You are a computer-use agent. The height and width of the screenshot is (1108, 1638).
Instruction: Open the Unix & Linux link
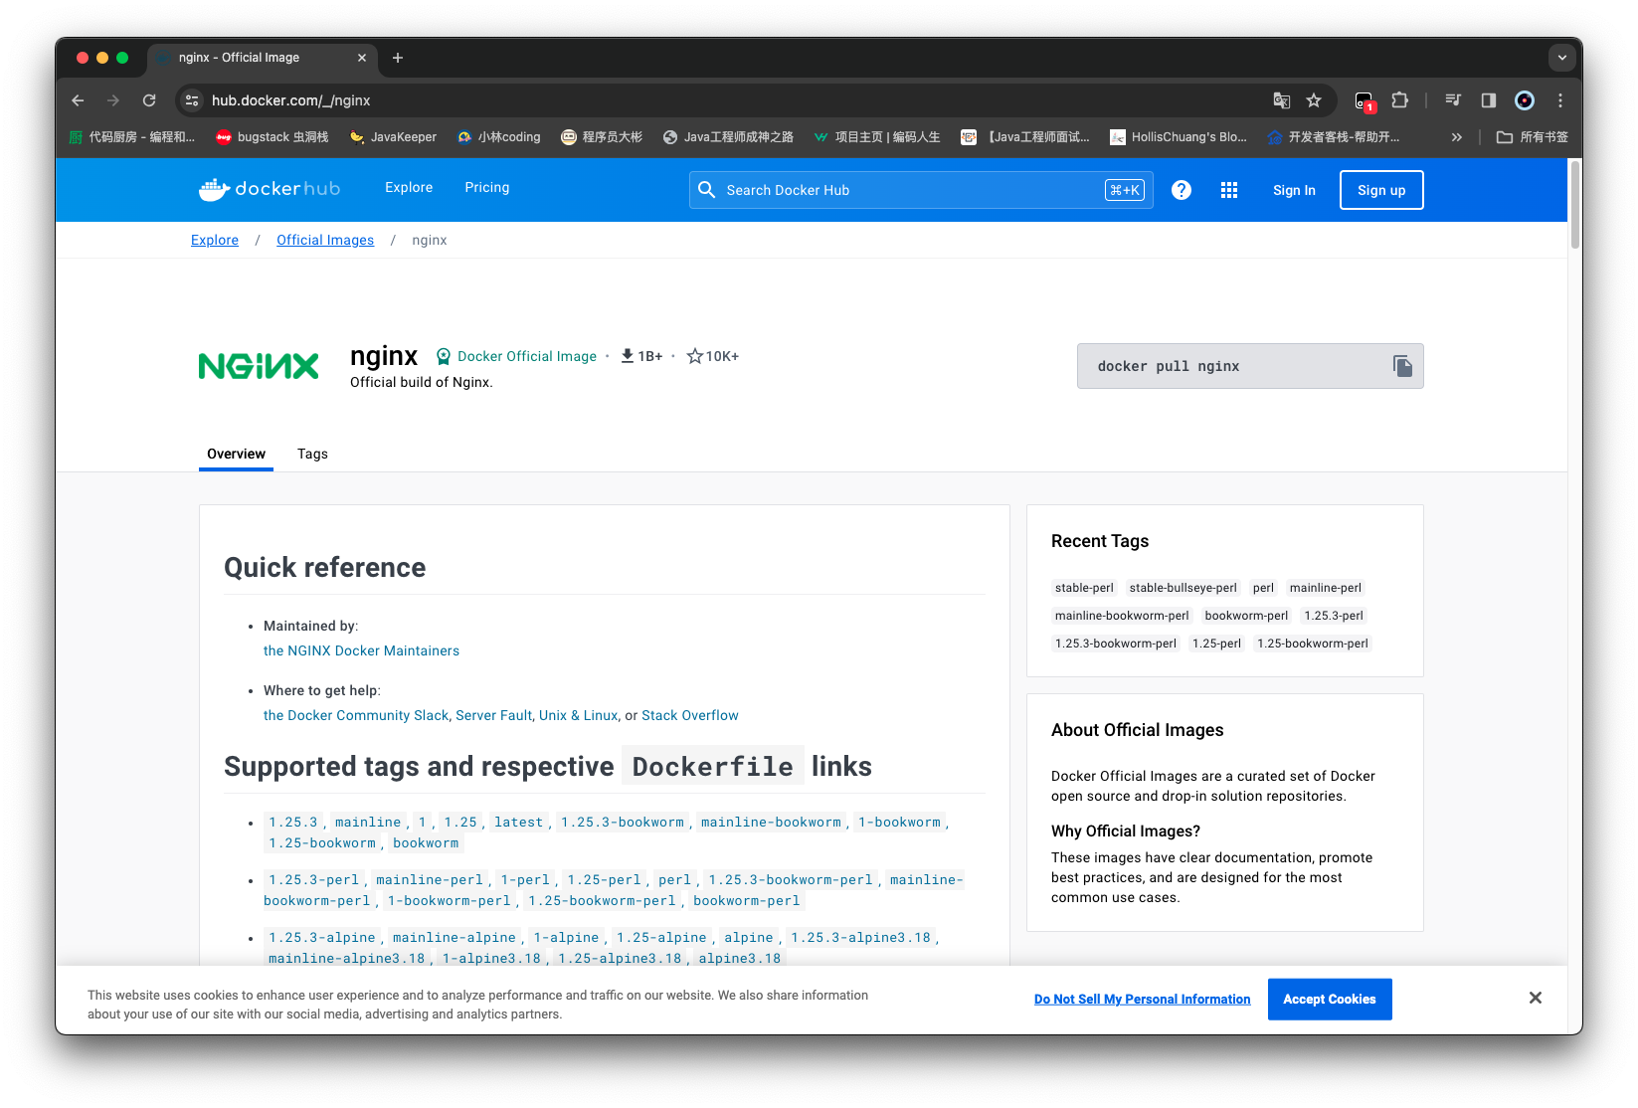point(579,715)
